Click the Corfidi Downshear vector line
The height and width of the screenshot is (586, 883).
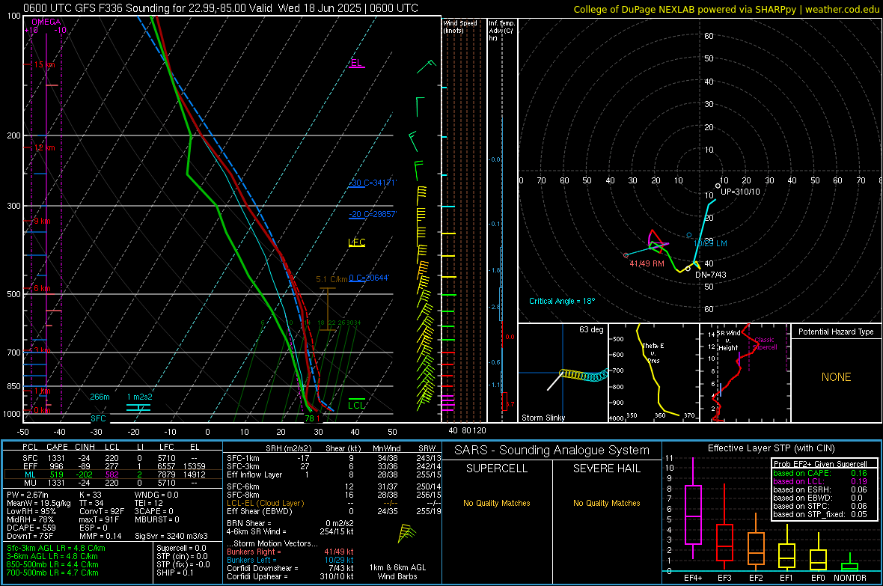click(290, 568)
